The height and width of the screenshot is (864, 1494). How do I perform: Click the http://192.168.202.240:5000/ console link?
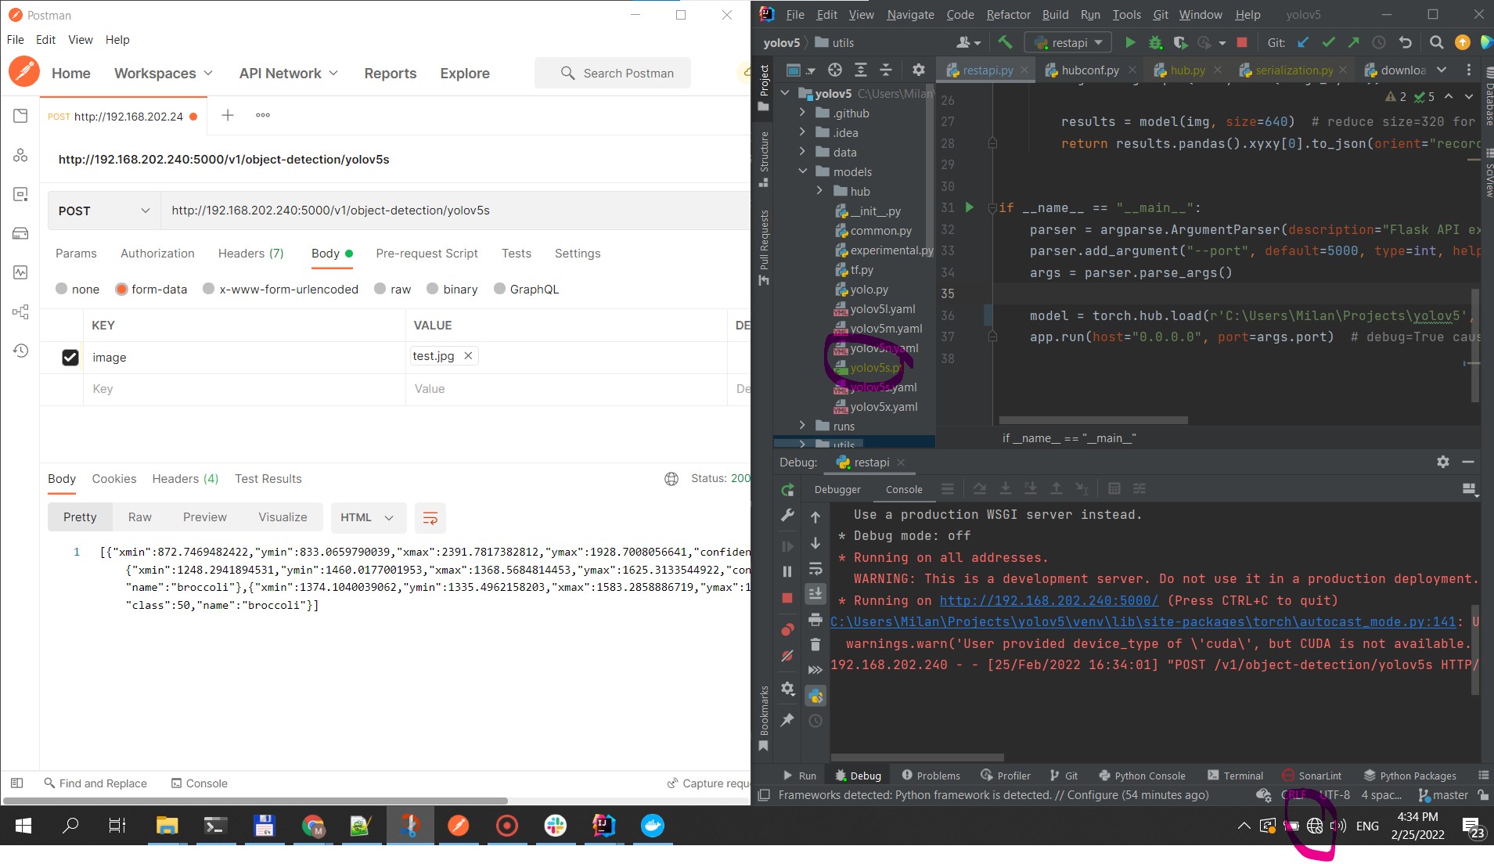[1049, 601]
